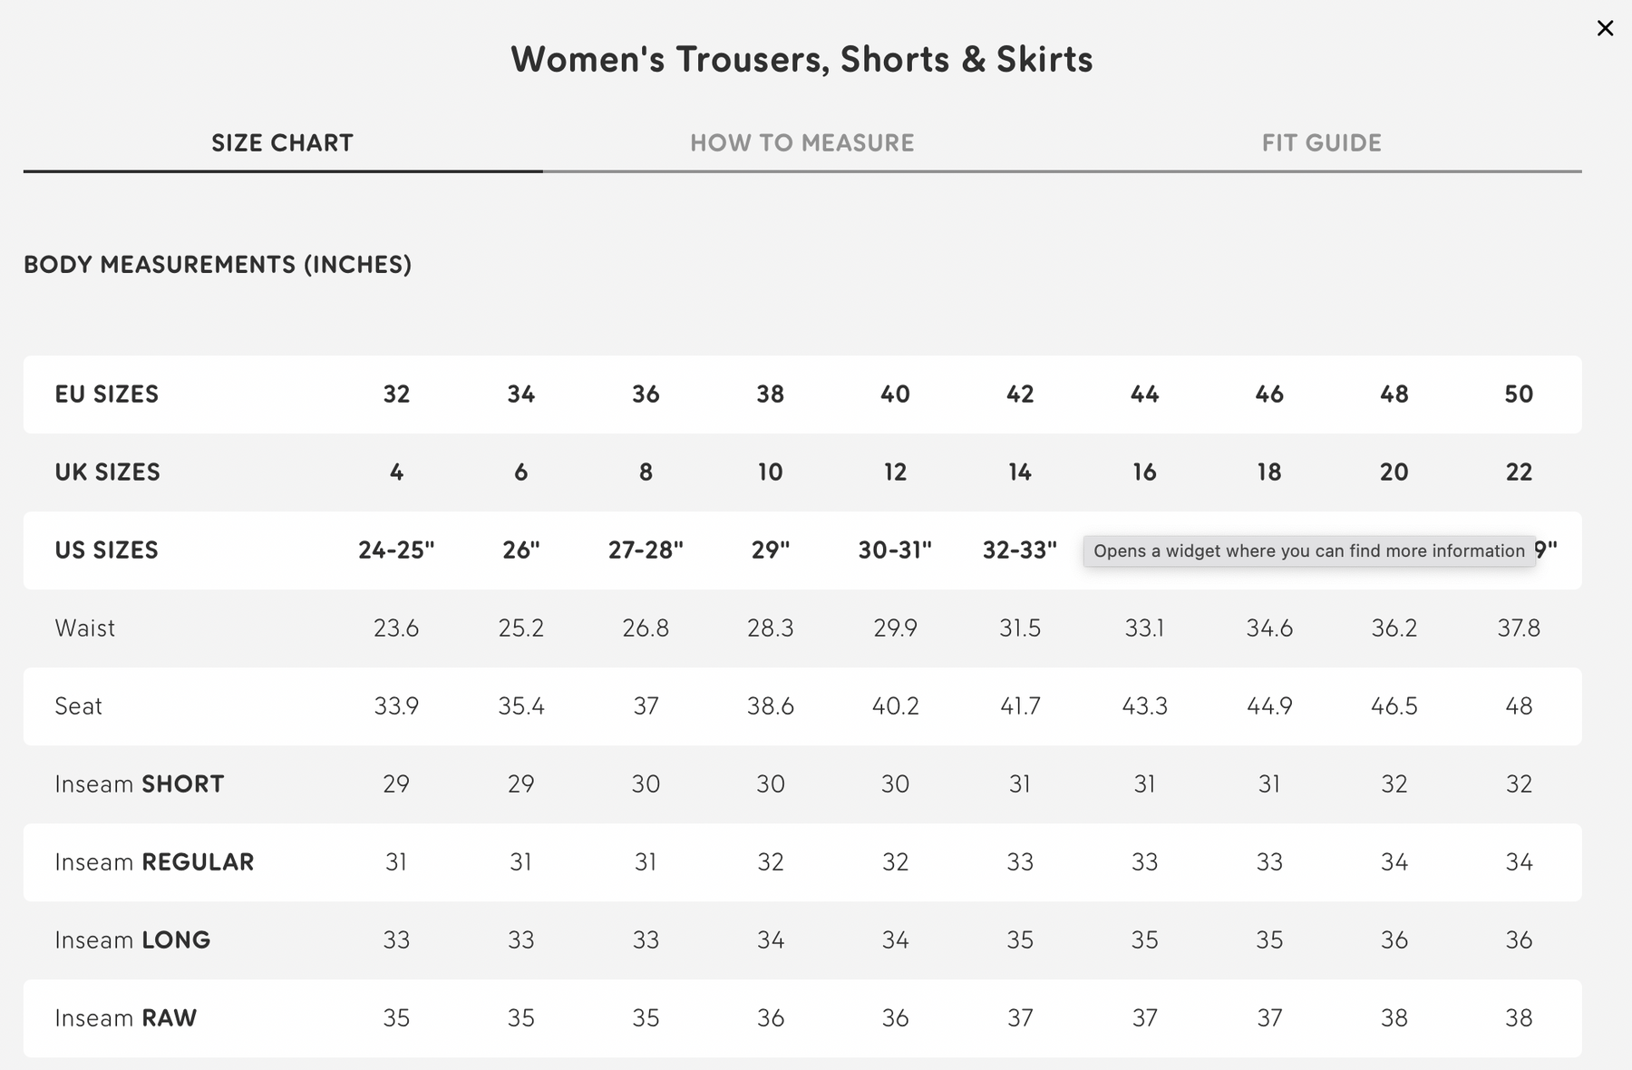Click the Waist row label
Viewport: 1632px width, 1070px height.
click(84, 628)
